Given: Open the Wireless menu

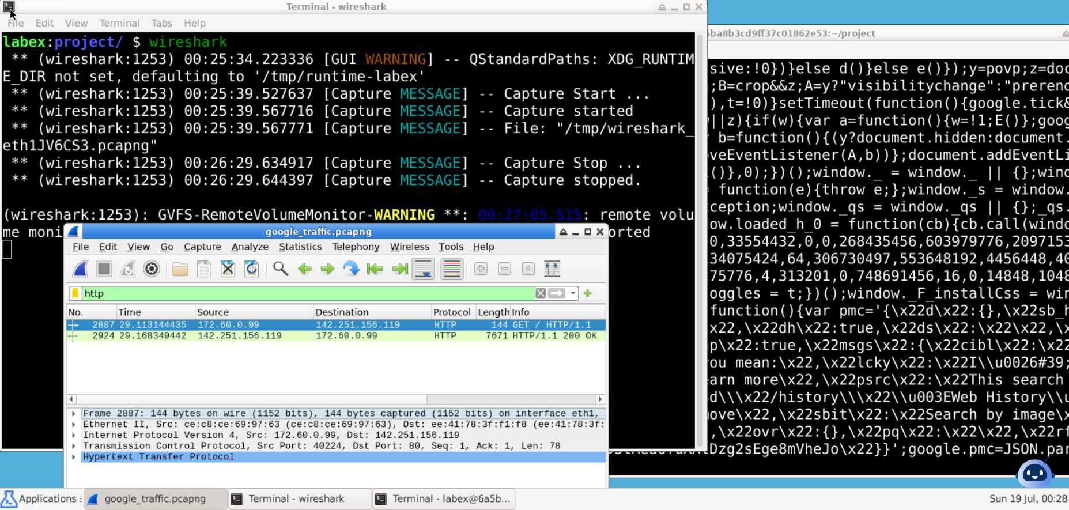Looking at the screenshot, I should pyautogui.click(x=409, y=247).
